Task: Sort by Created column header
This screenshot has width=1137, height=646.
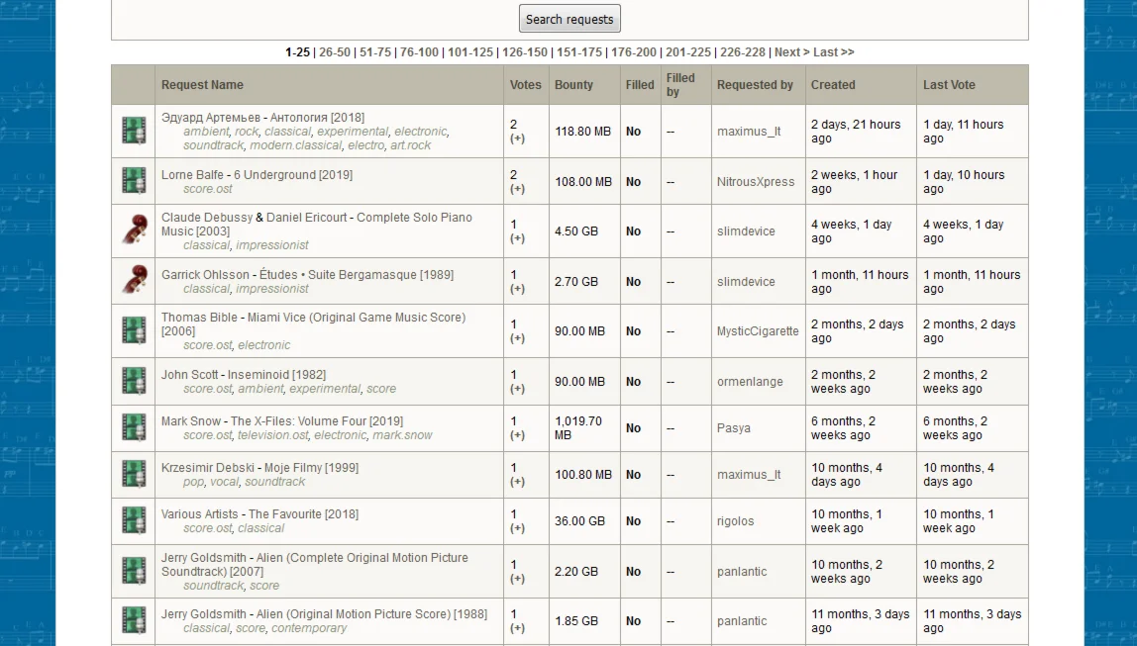Action: [833, 85]
